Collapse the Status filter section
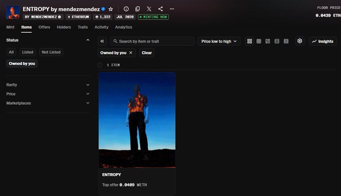 [x=88, y=40]
